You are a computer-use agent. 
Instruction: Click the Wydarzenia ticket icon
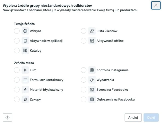click(x=92, y=80)
